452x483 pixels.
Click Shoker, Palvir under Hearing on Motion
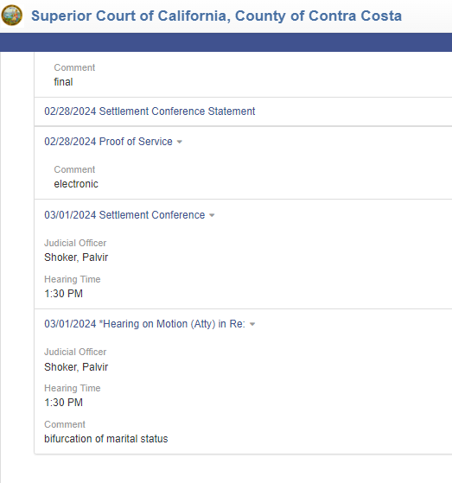tap(76, 367)
